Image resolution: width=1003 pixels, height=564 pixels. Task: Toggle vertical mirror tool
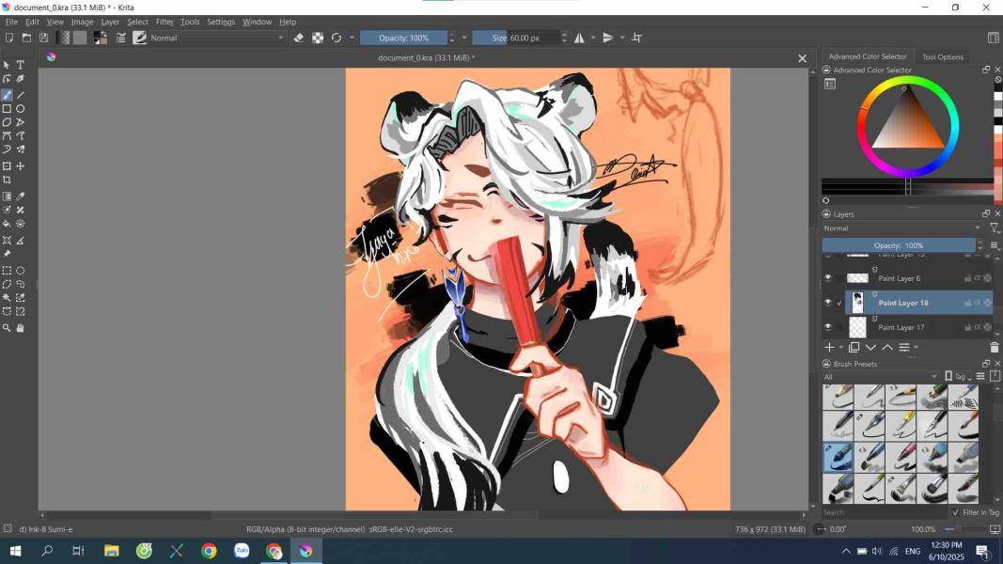point(607,38)
